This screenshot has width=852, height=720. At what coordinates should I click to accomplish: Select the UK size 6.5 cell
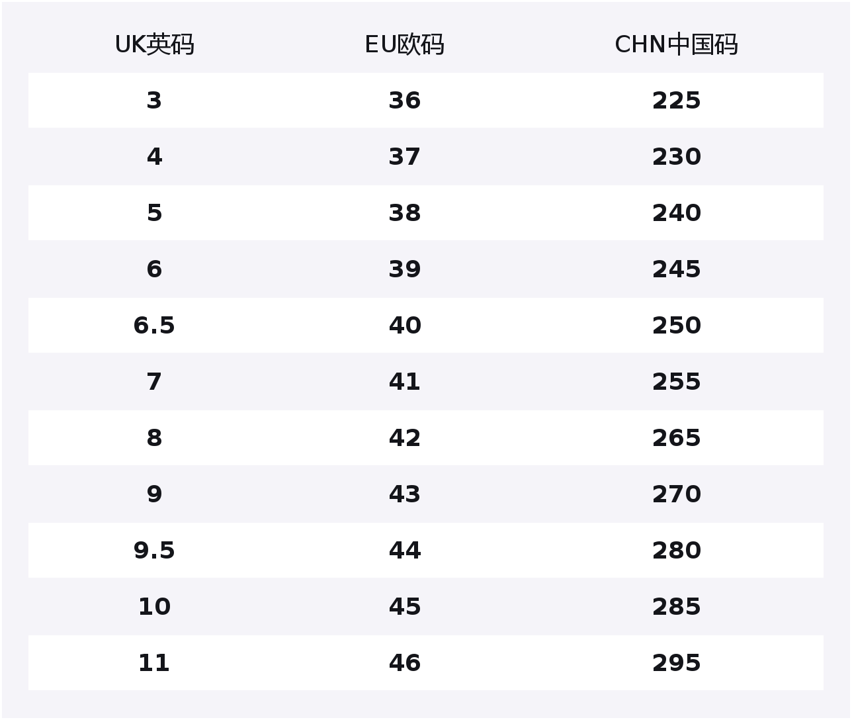coord(154,326)
